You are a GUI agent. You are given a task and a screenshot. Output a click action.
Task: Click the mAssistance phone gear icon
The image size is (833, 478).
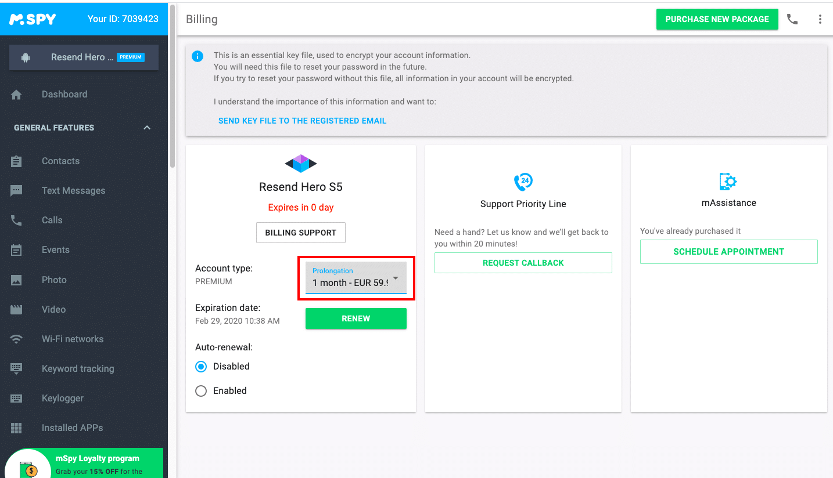[x=728, y=182]
